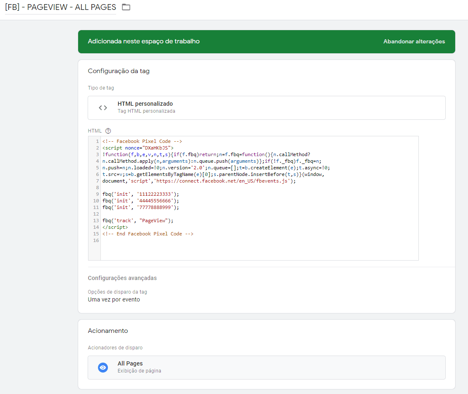Click the code line with pixel ID 77778888999
The width and height of the screenshot is (468, 394).
pos(141,207)
